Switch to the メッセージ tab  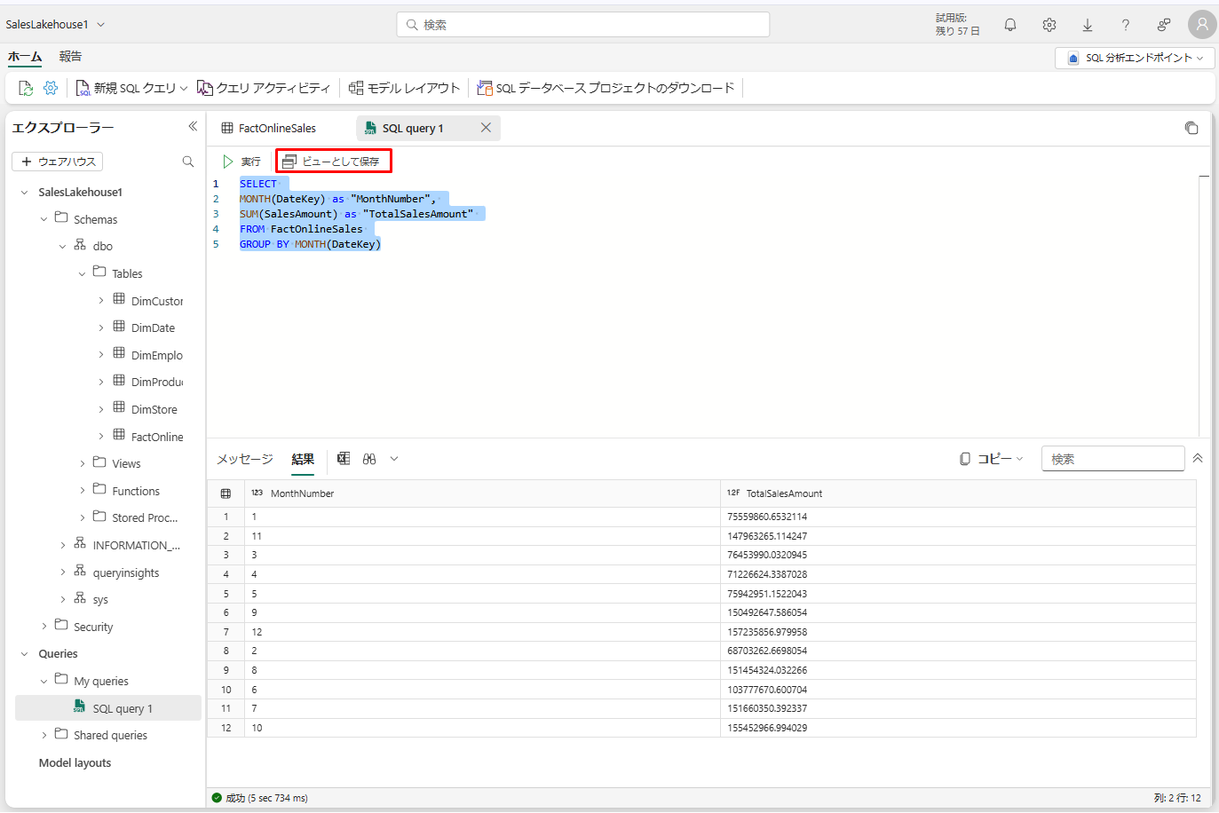245,459
